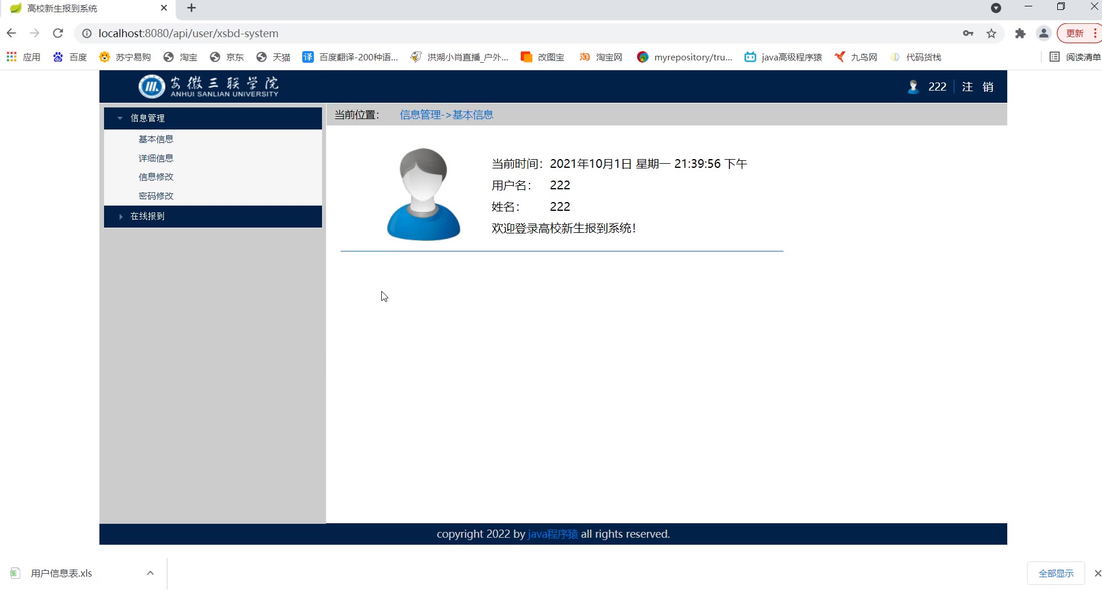Screen dimensions: 1102x590
Task: Click the 信息管理->基本信息 breadcrumb
Action: point(446,115)
